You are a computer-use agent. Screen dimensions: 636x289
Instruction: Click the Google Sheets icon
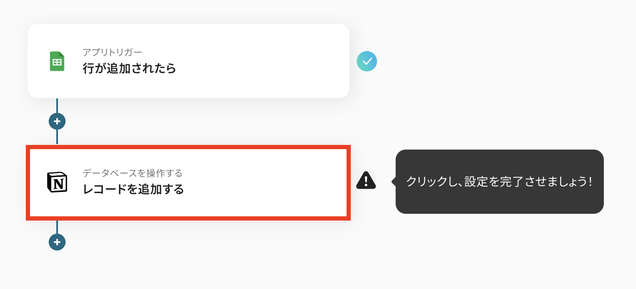57,61
